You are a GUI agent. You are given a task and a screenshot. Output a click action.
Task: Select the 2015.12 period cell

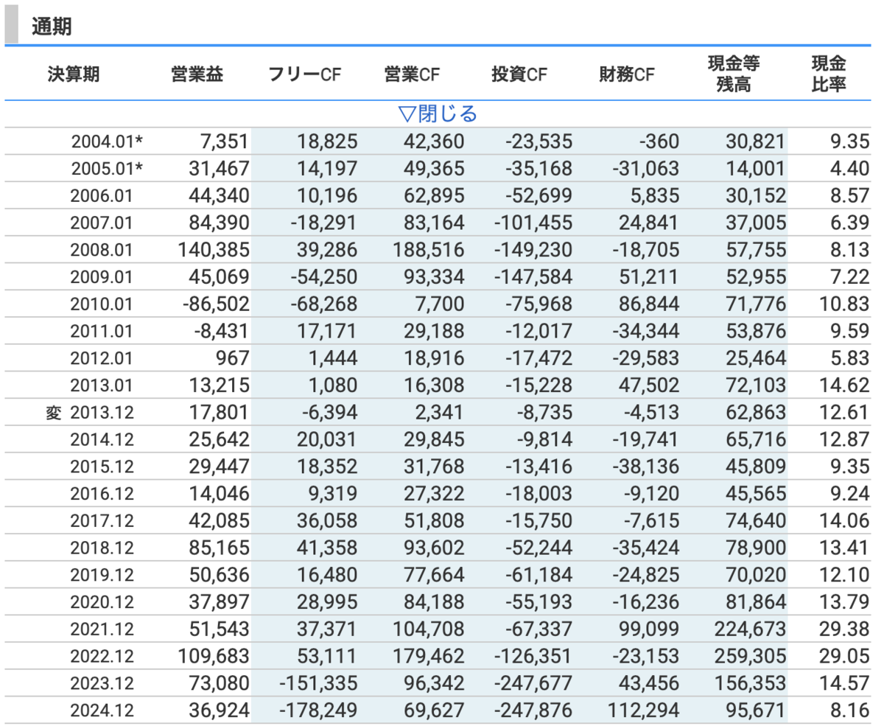[102, 466]
